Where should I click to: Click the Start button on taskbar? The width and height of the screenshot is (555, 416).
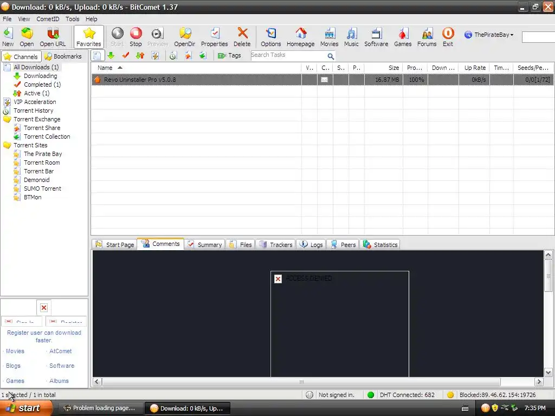click(25, 408)
